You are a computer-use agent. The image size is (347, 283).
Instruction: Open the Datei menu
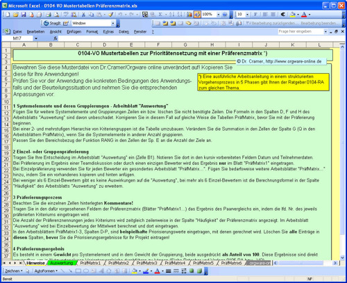(17, 32)
